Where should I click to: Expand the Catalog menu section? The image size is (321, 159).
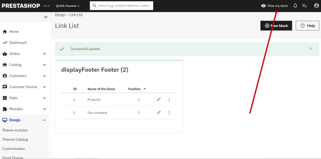(x=44, y=65)
